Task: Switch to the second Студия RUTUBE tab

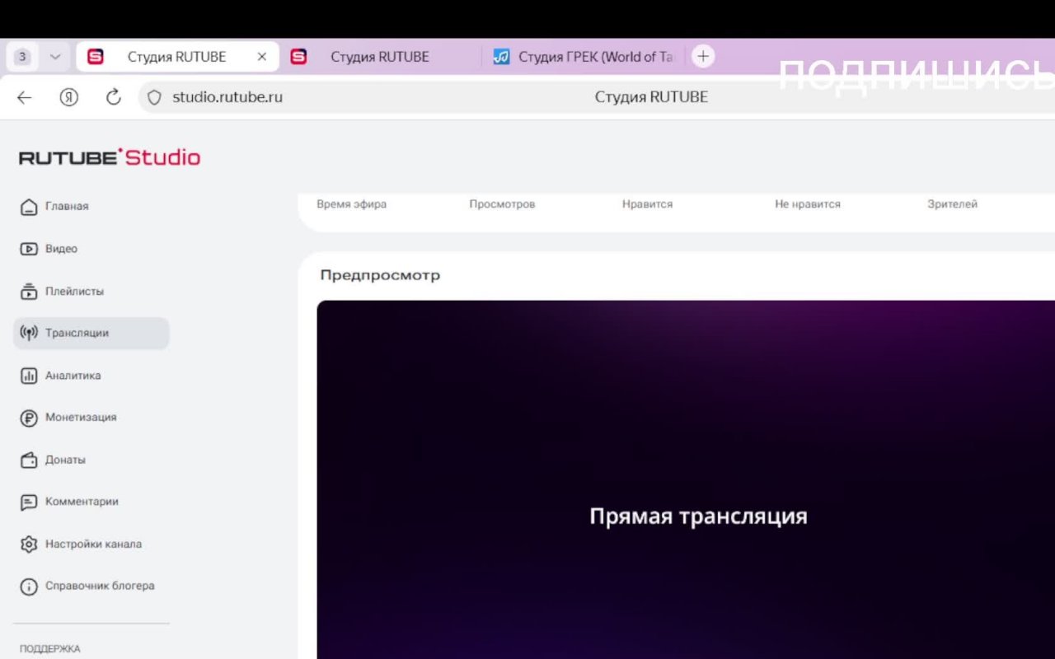Action: coord(379,57)
